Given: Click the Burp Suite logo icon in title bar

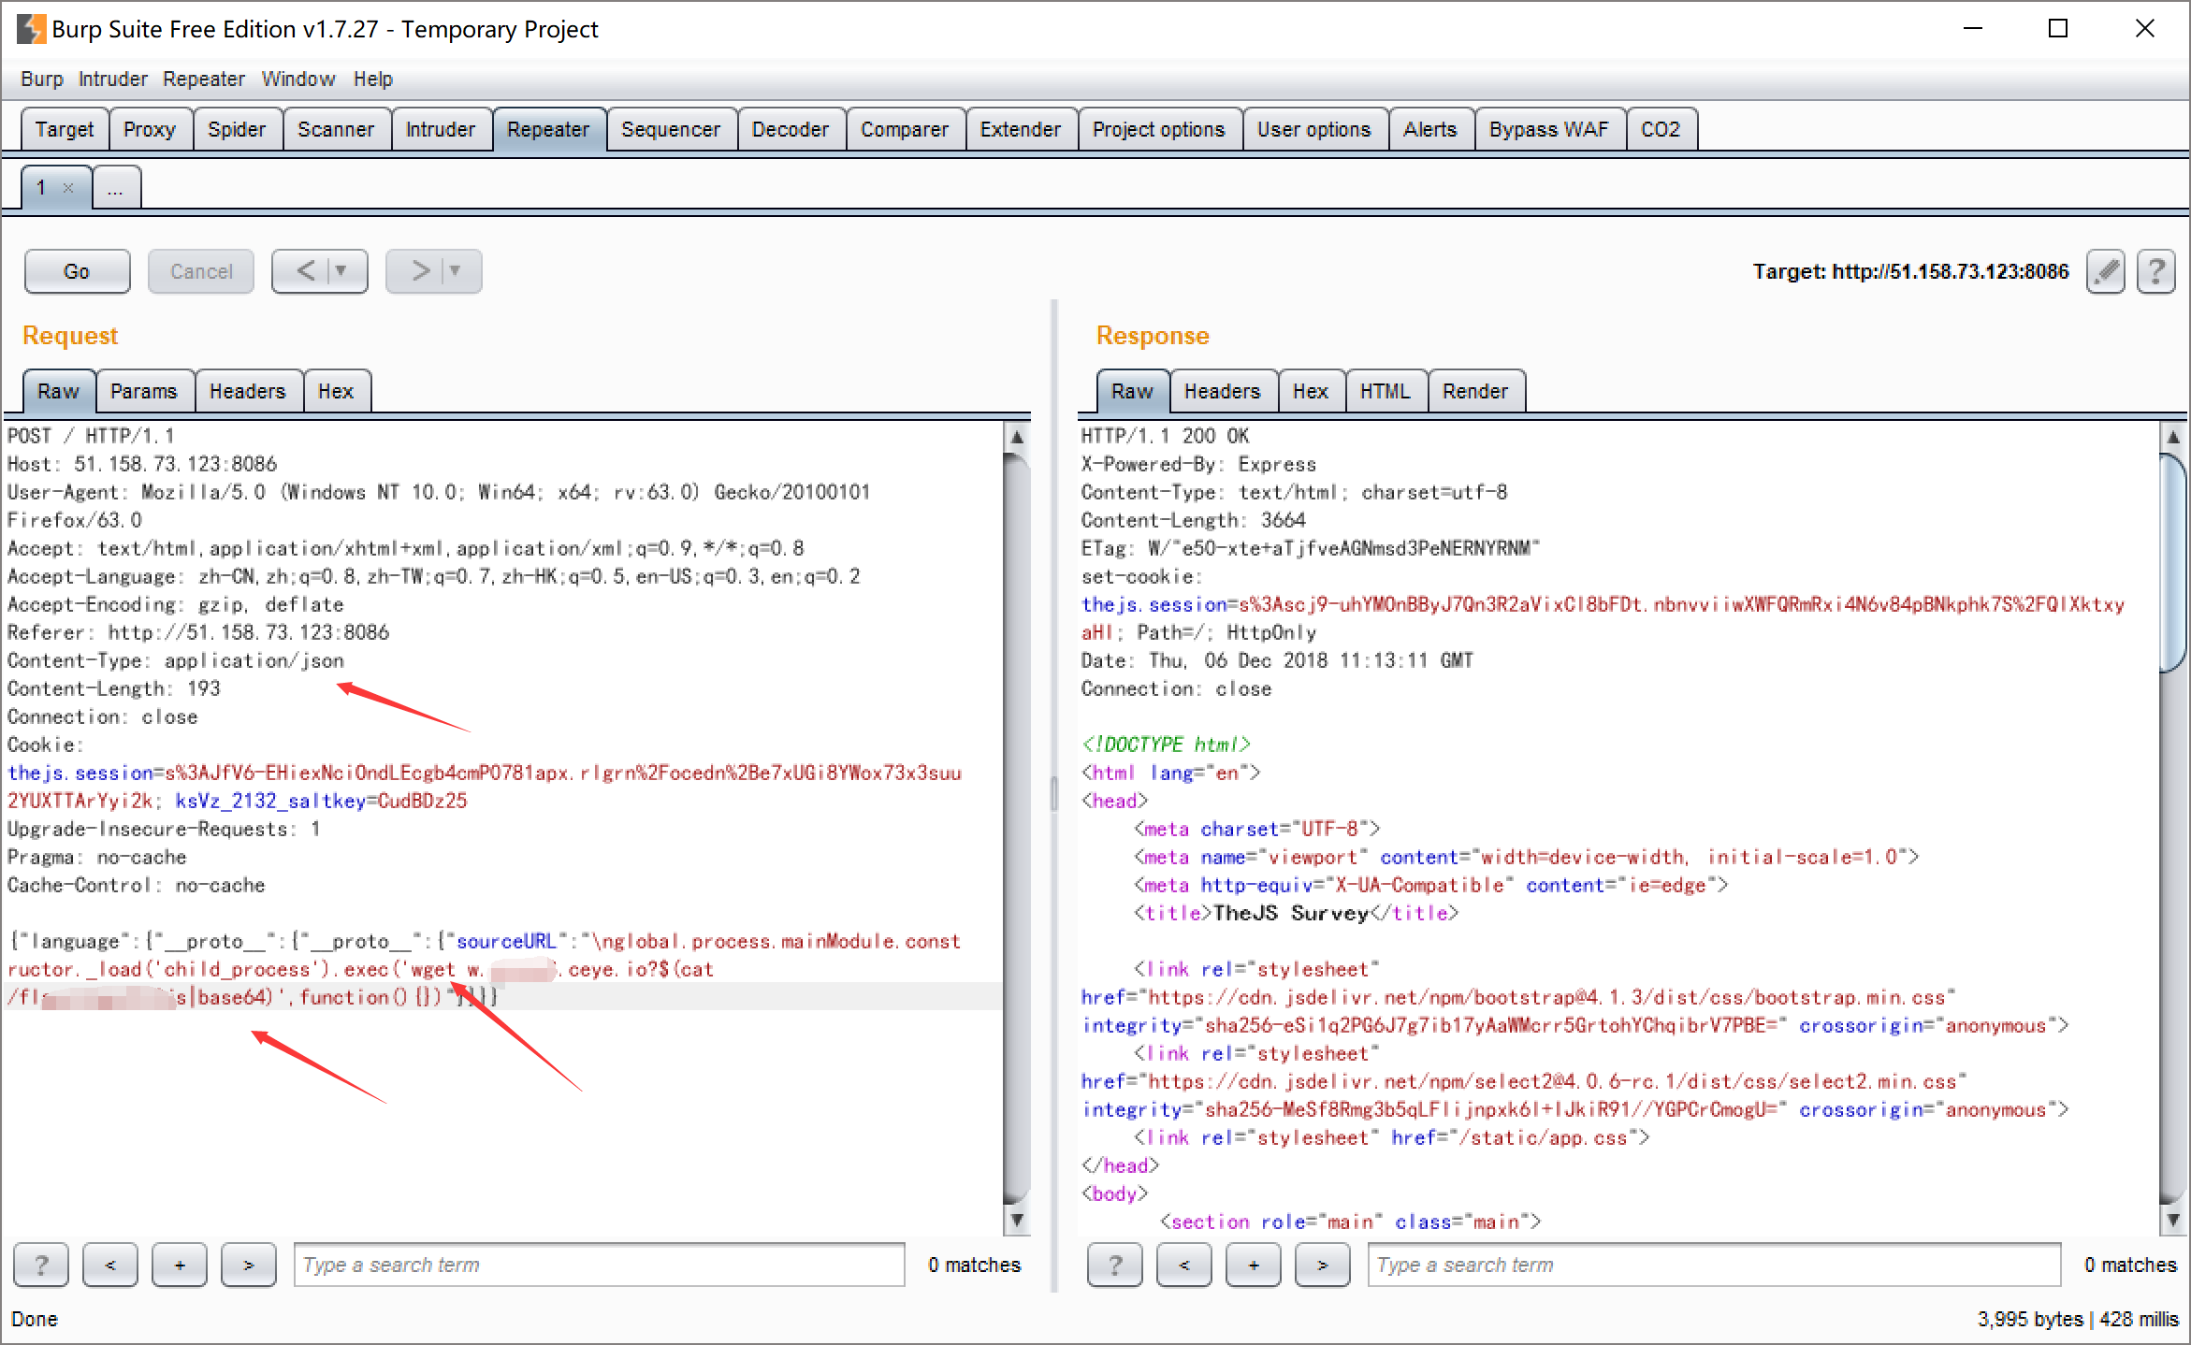Looking at the screenshot, I should click(31, 29).
